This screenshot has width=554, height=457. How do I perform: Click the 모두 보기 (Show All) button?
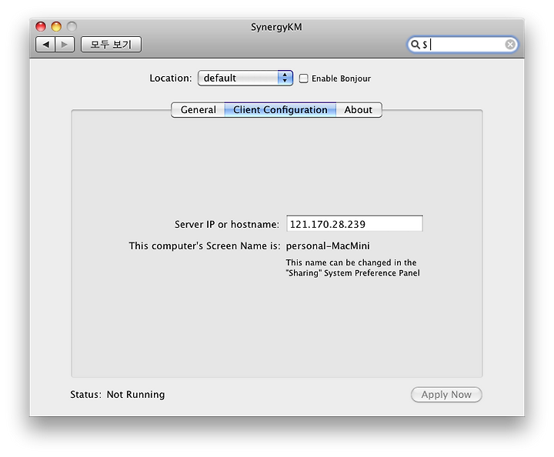(111, 45)
